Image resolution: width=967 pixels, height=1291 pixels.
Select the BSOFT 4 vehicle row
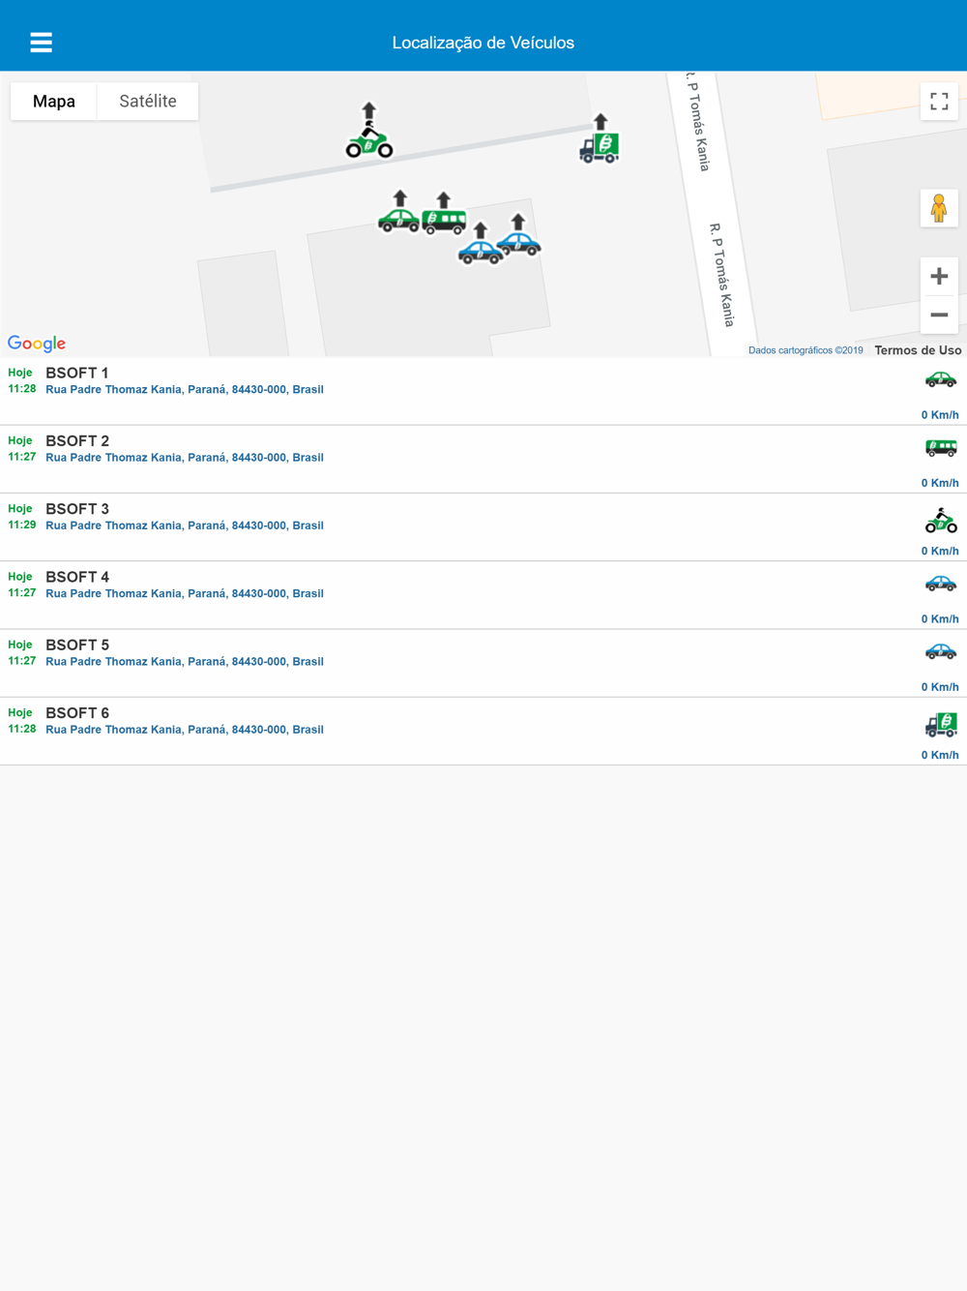483,595
